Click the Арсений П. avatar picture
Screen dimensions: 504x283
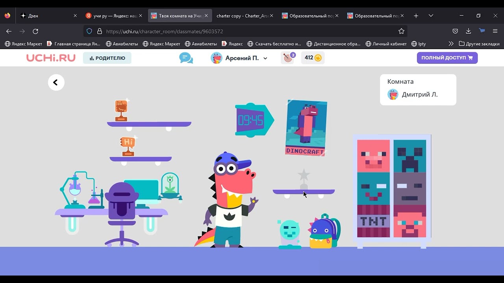pos(216,58)
